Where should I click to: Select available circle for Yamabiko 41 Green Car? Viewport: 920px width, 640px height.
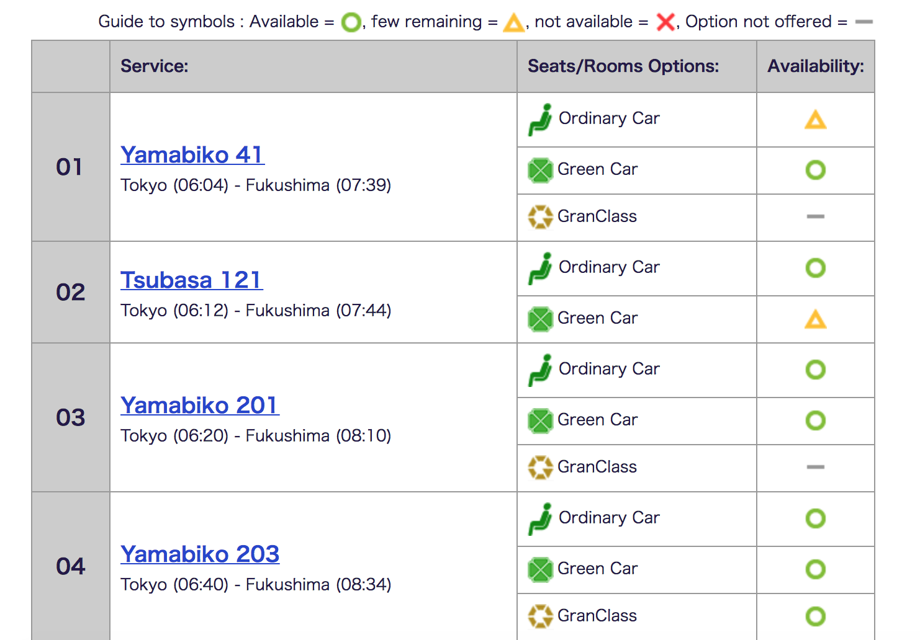(x=815, y=170)
